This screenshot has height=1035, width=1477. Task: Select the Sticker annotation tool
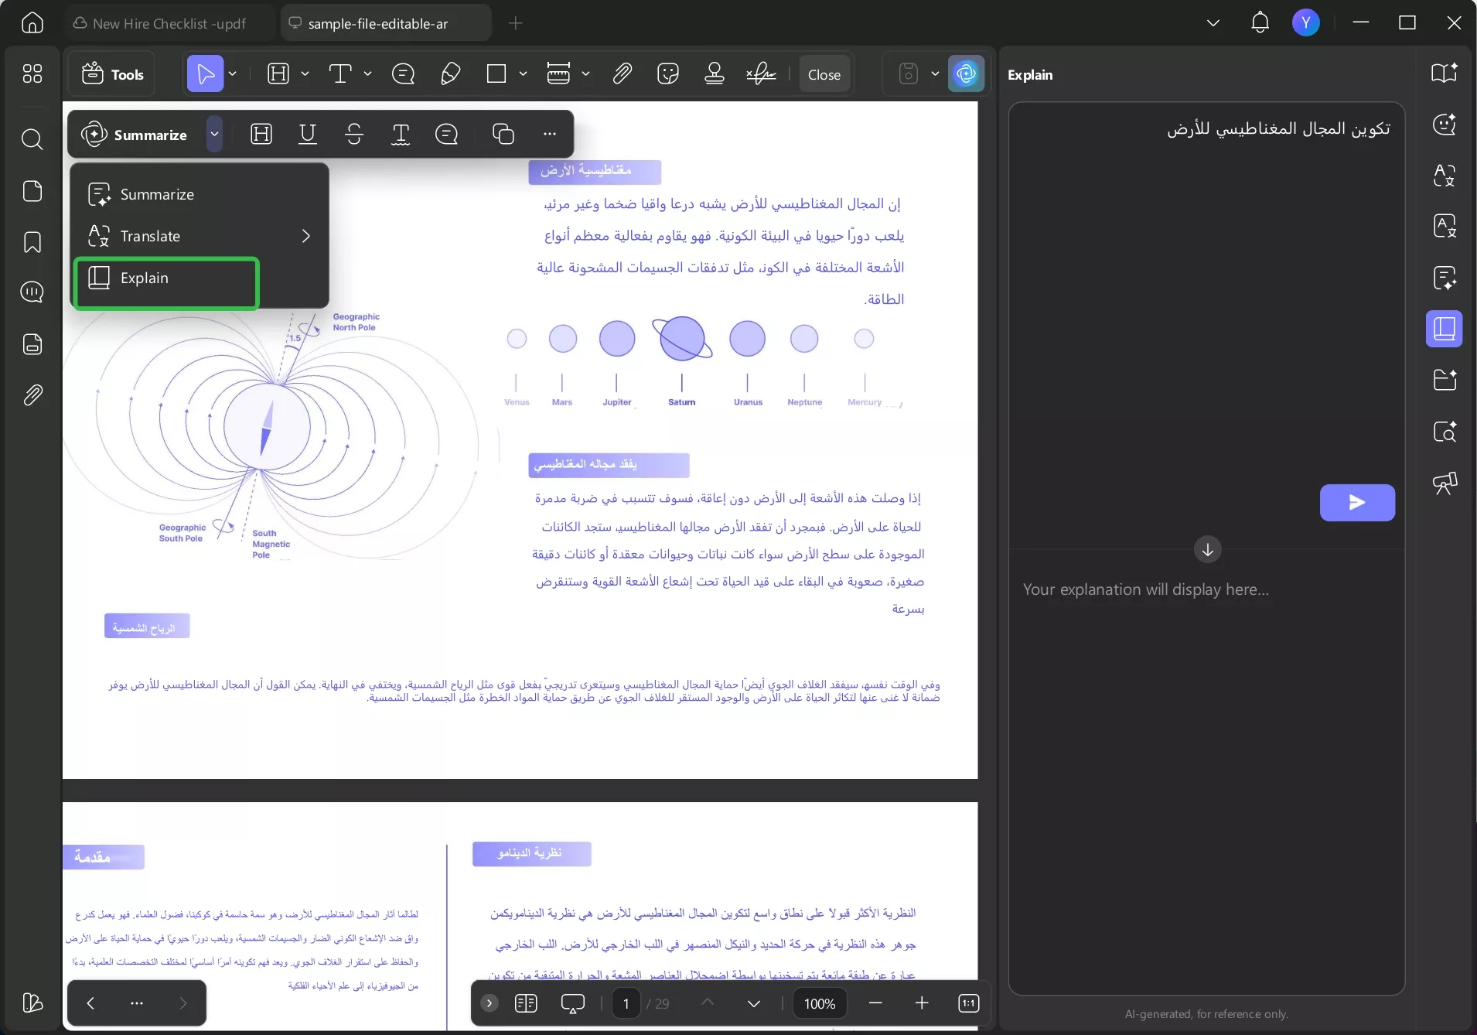pos(667,73)
